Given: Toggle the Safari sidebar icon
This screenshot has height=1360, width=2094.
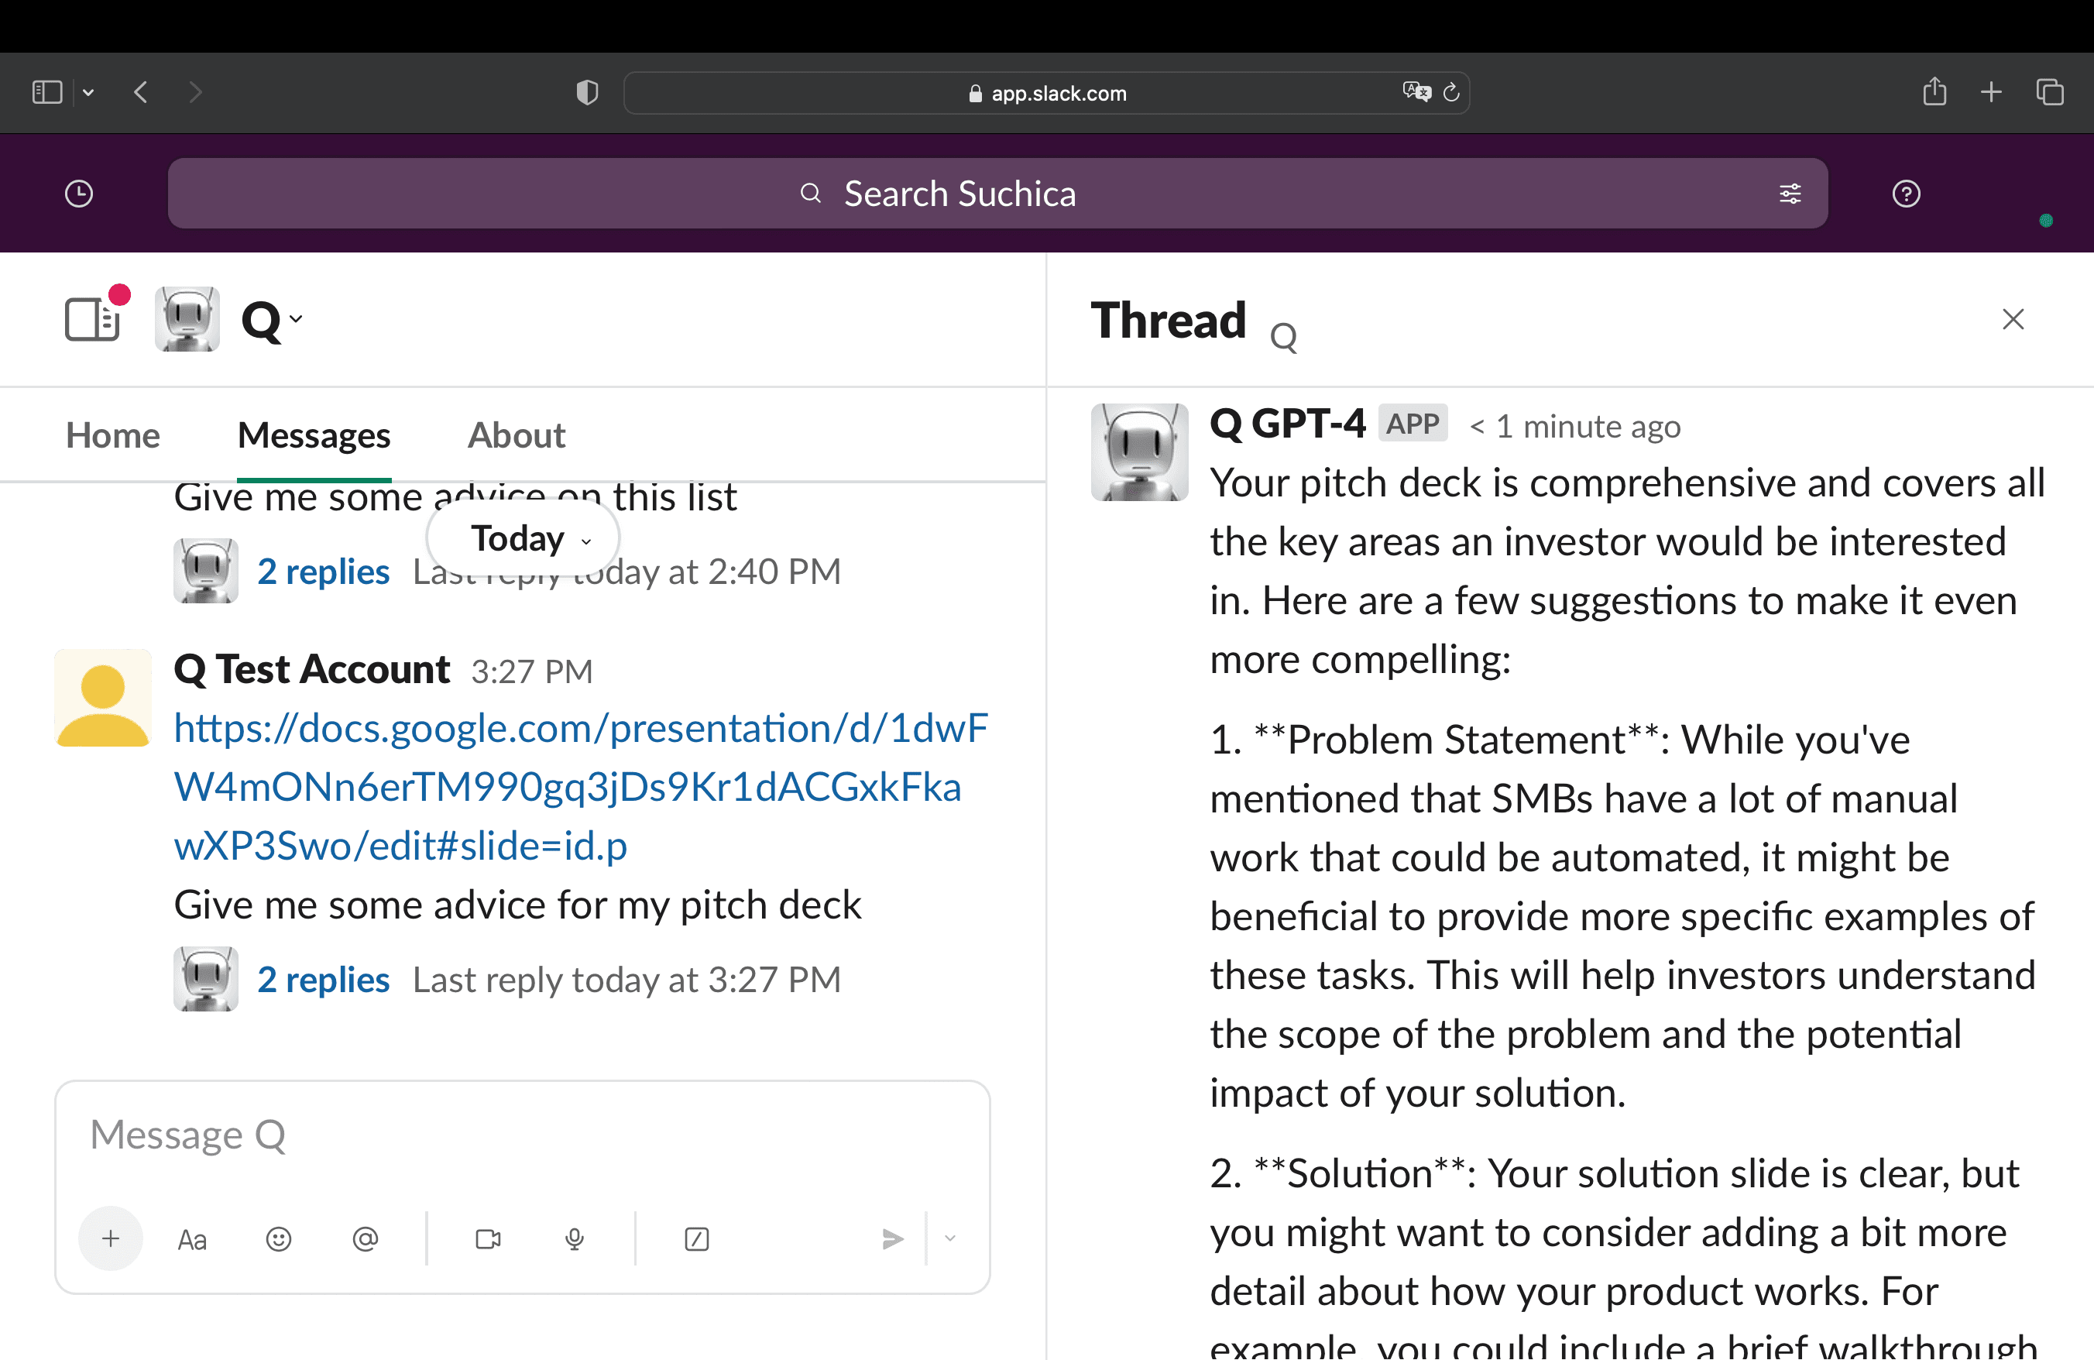Looking at the screenshot, I should pyautogui.click(x=46, y=91).
